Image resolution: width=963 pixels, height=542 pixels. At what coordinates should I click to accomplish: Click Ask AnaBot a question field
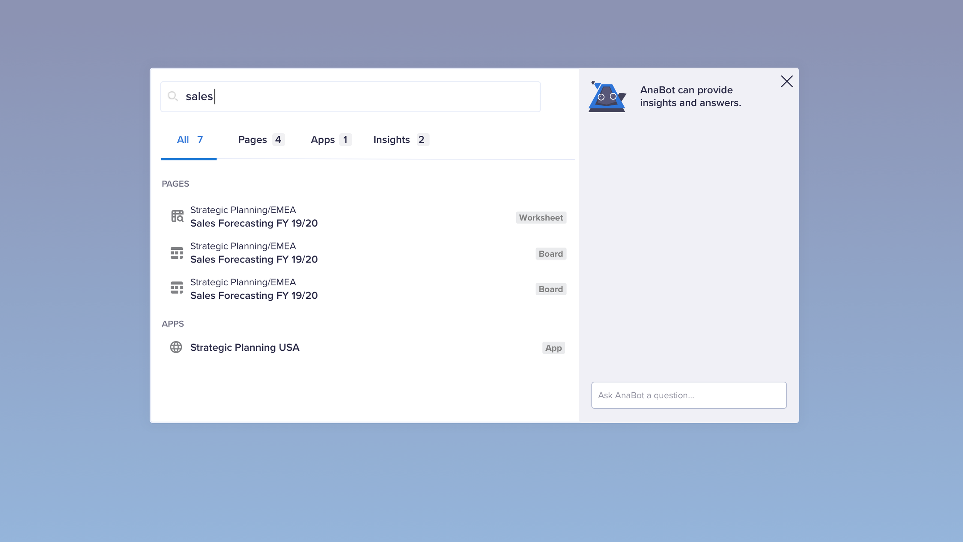(689, 395)
